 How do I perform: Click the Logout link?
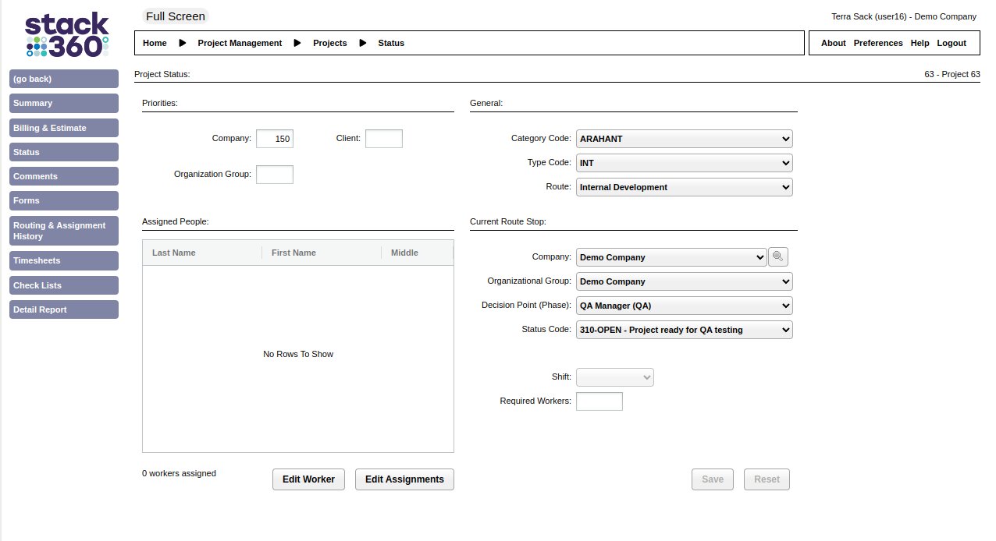tap(952, 43)
